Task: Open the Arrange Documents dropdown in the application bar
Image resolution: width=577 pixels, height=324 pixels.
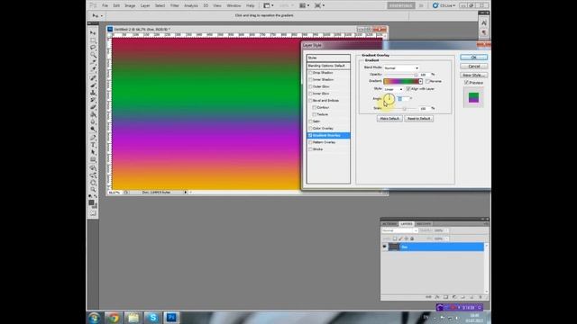Action: point(305,5)
